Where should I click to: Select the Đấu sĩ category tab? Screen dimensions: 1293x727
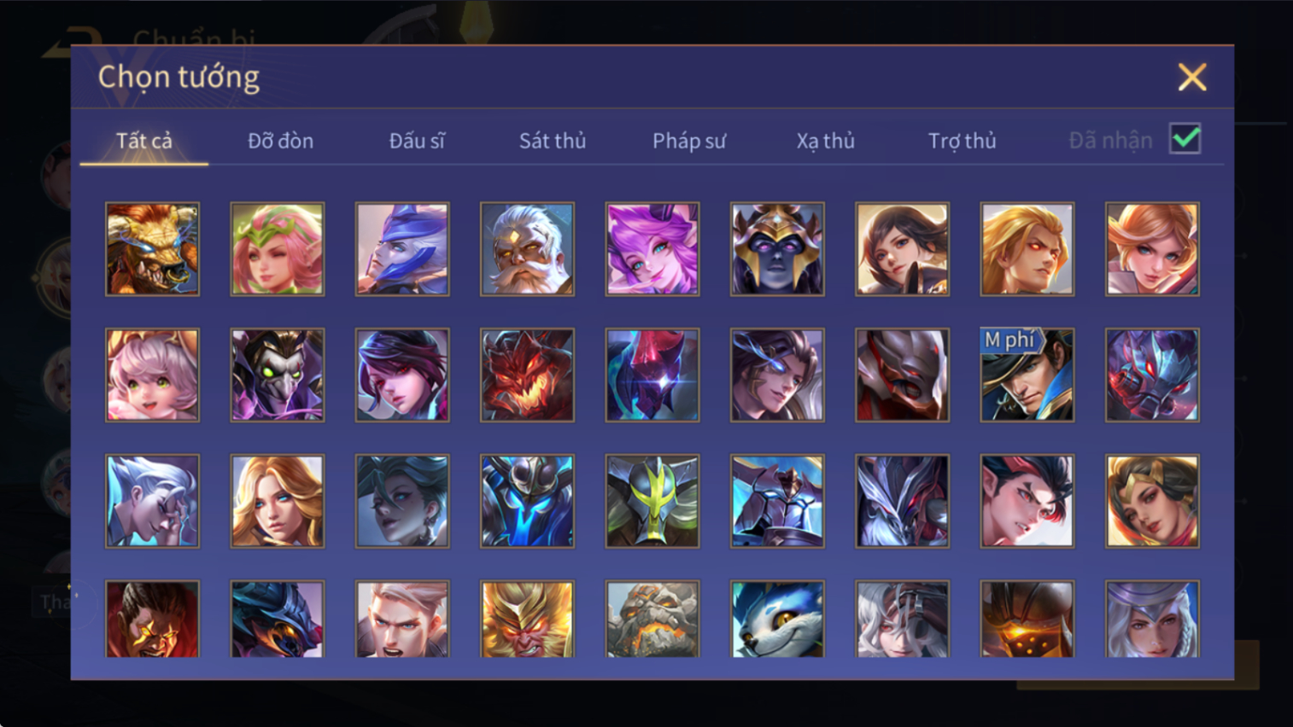point(417,141)
